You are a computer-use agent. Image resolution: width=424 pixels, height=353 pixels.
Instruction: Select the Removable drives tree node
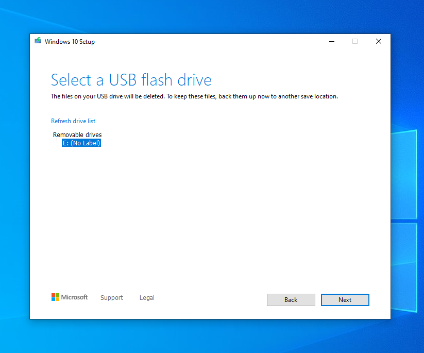click(x=77, y=135)
